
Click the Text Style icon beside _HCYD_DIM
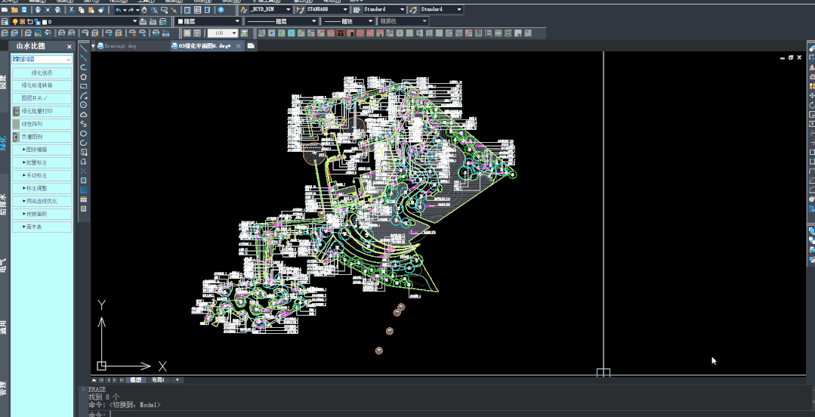(x=242, y=10)
